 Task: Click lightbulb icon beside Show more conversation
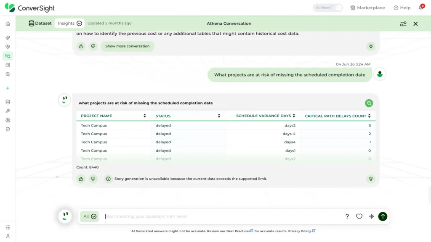tap(371, 46)
